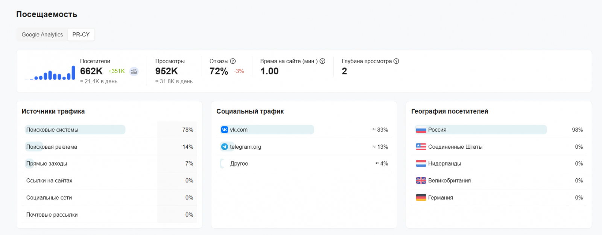Screen dimensions: 602x235
Task: Click the Germany flag icon
Action: (x=421, y=197)
